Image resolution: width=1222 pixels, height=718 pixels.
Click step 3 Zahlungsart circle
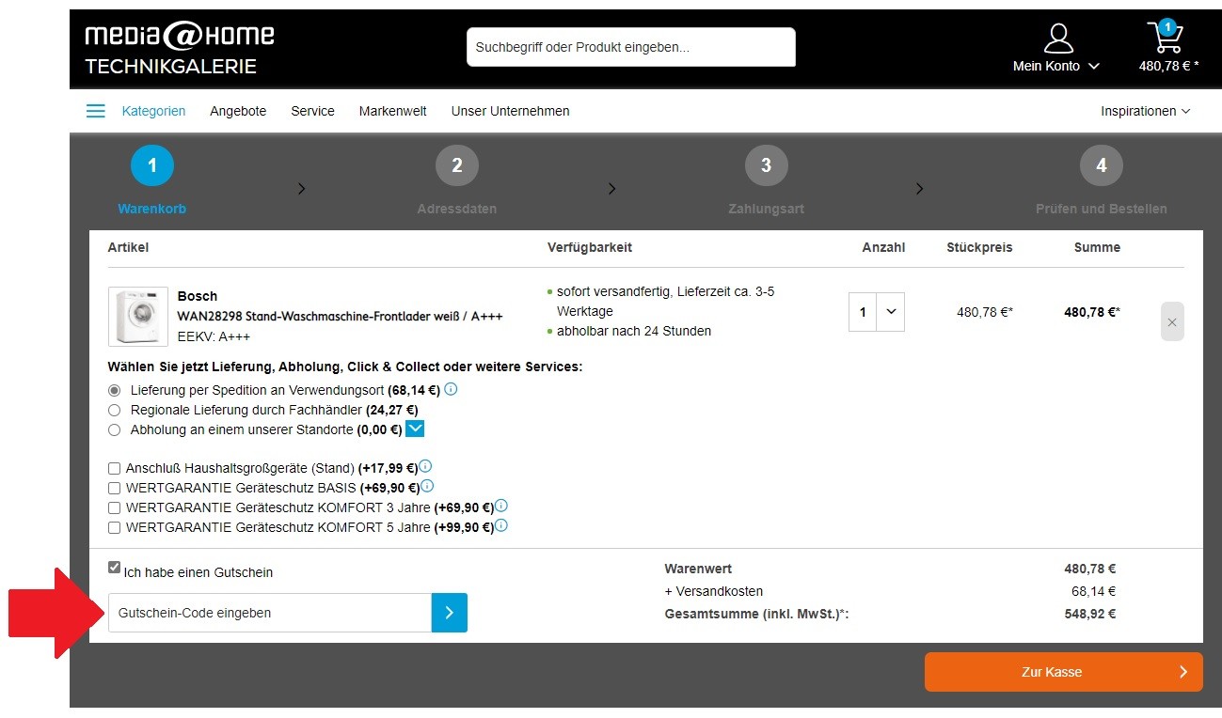766,166
